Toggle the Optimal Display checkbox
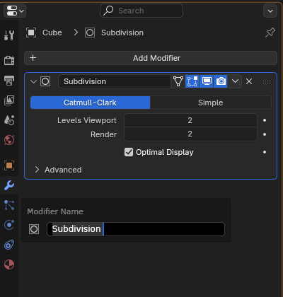This screenshot has width=283, height=297. [129, 152]
